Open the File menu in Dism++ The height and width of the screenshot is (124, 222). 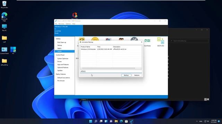pyautogui.click(x=56, y=24)
